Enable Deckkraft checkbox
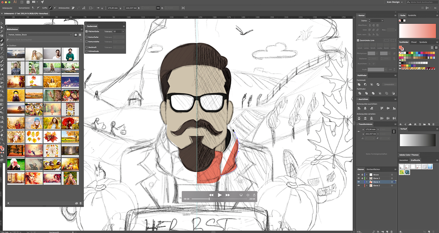The width and height of the screenshot is (439, 233). [x=87, y=47]
